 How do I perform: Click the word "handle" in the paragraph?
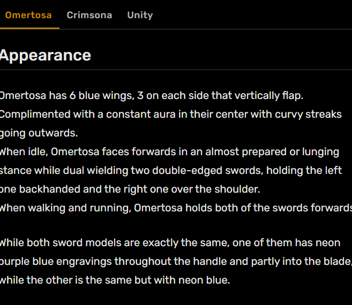[230, 262]
